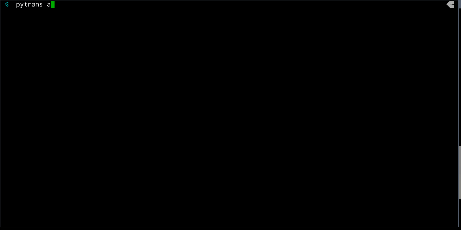Click the letter "a" after pytrans

tap(49, 5)
